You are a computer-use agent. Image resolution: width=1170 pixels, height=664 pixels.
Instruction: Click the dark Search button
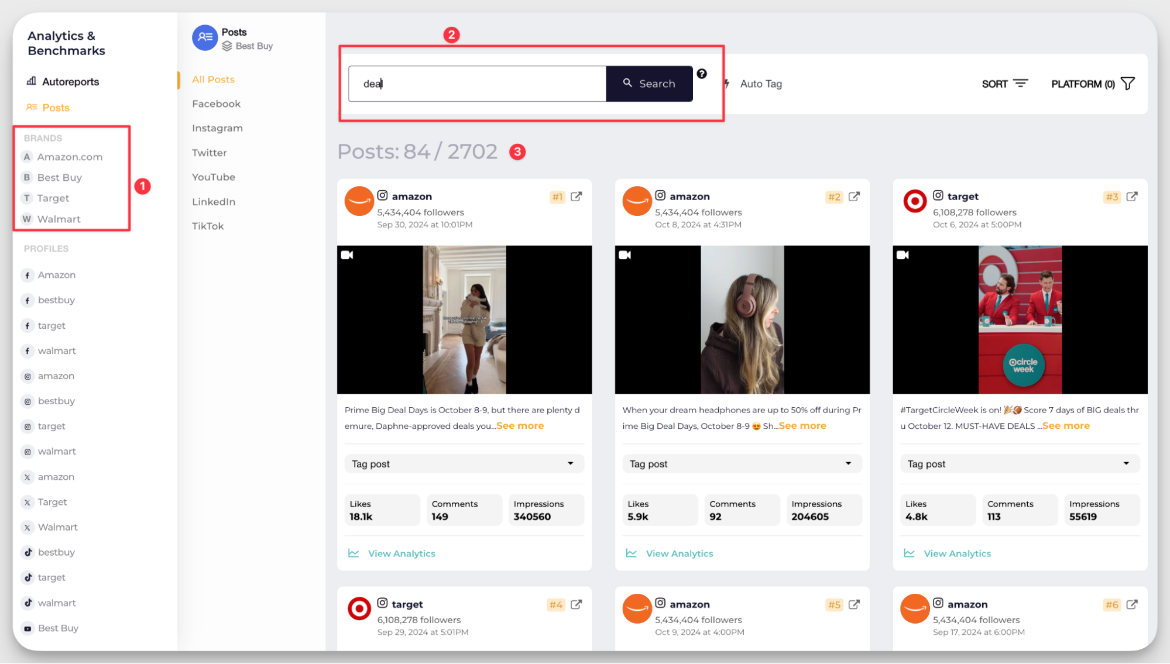tap(649, 84)
